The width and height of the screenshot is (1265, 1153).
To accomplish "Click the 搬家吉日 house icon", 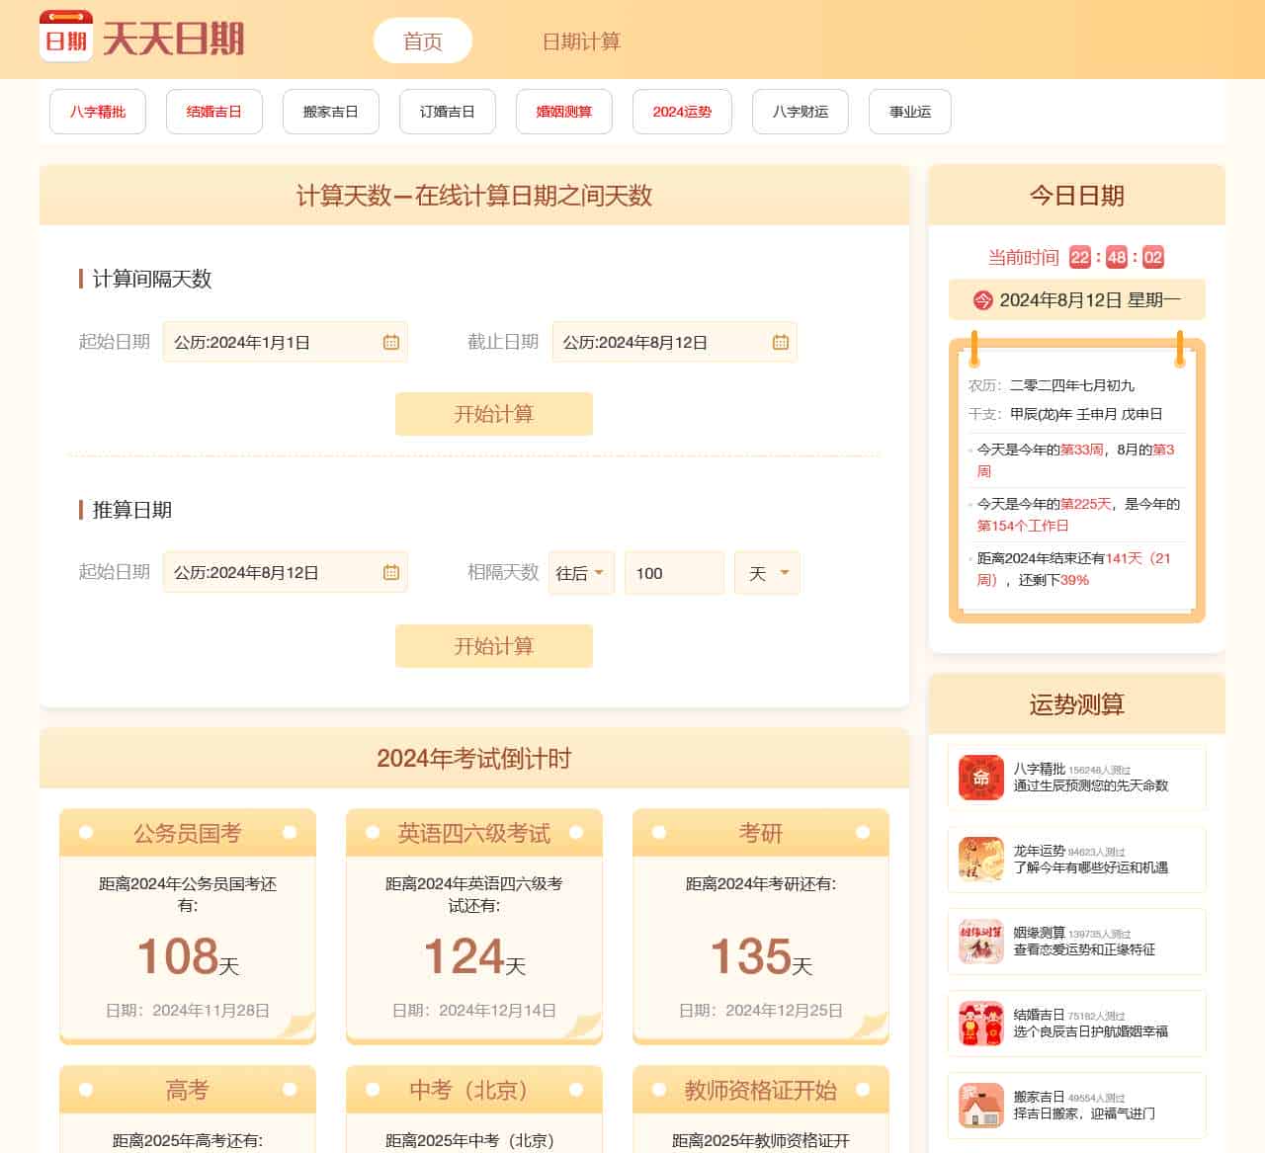I will pos(980,1105).
